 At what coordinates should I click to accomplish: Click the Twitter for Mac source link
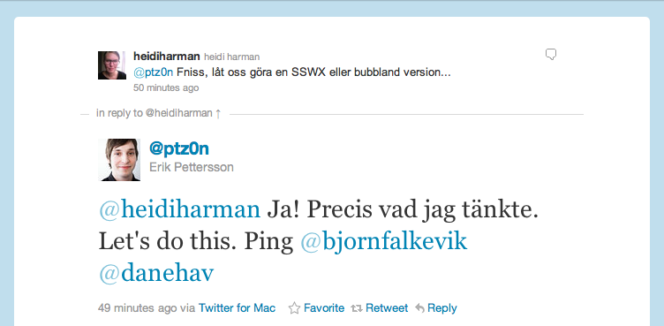tap(238, 307)
